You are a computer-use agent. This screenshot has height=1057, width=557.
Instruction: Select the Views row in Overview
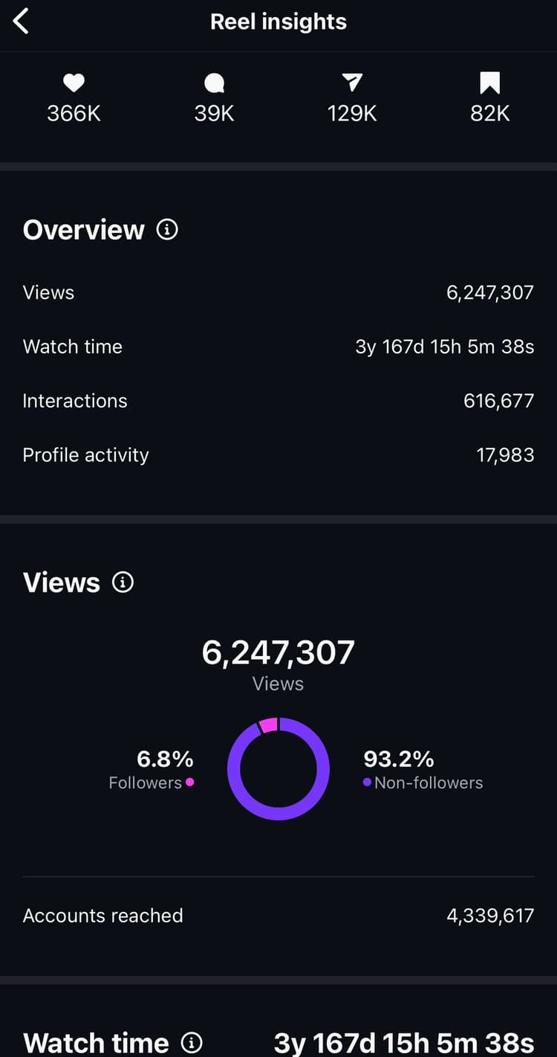(278, 292)
